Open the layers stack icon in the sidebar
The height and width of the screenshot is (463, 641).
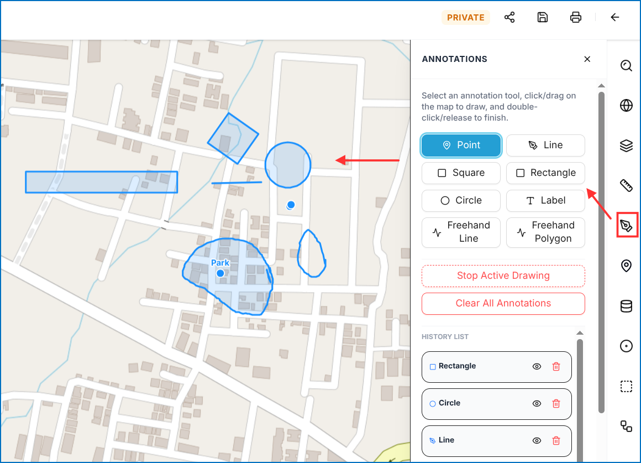tap(626, 145)
